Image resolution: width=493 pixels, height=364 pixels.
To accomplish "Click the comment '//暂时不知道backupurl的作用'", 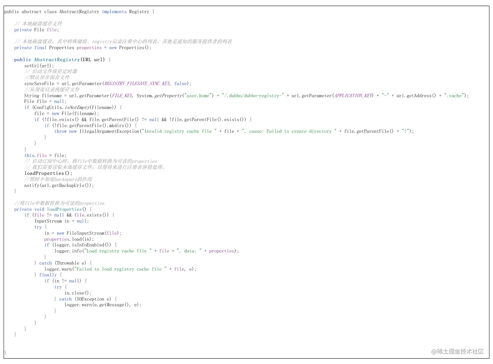I will click(x=58, y=179).
